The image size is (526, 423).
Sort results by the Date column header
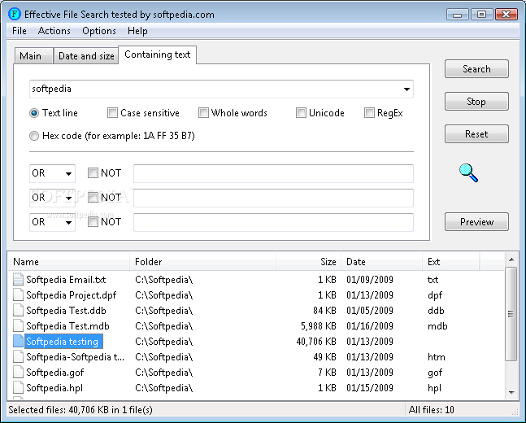tap(382, 261)
